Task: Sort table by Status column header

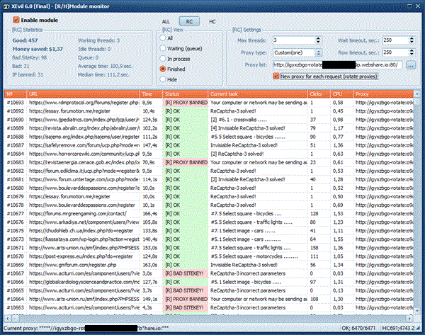Action: point(185,93)
